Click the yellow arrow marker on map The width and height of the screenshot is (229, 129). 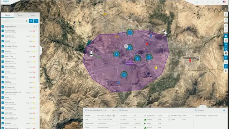(156, 68)
